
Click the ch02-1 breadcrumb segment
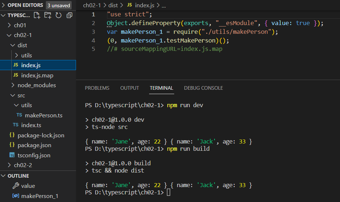[92, 5]
